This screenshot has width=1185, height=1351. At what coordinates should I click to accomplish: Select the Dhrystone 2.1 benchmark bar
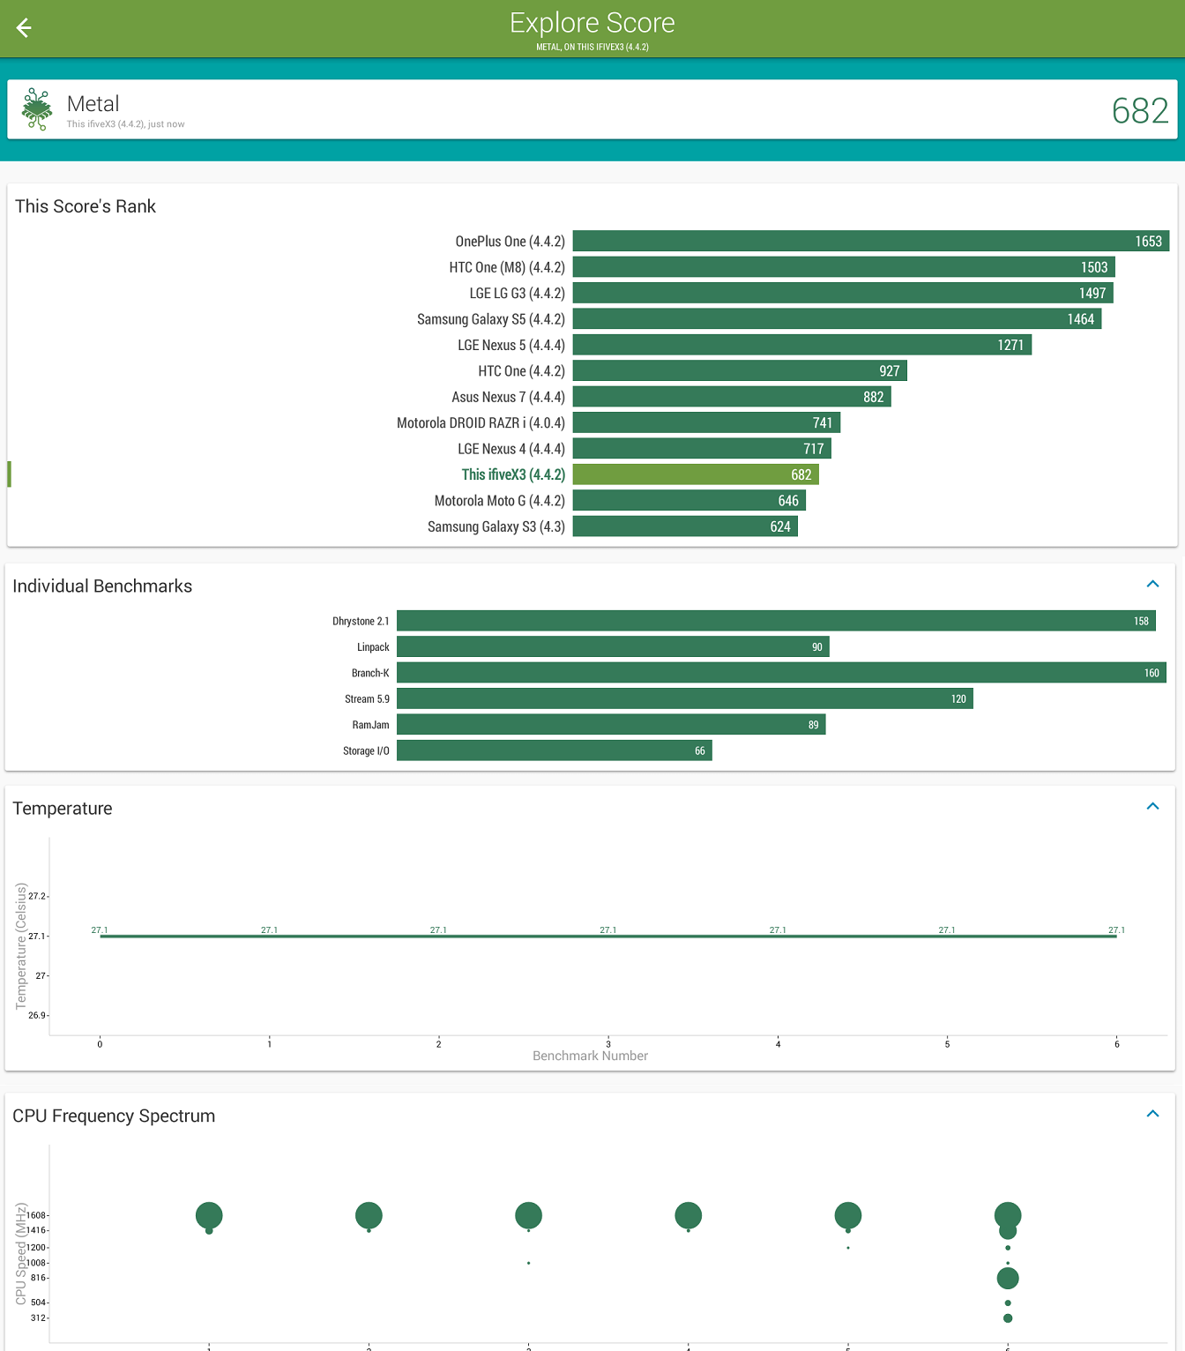coord(776,621)
